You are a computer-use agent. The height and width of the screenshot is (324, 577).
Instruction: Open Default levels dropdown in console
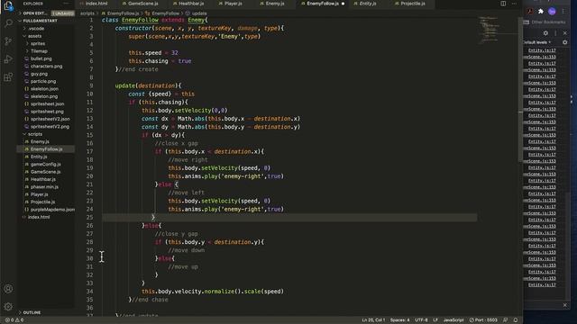tap(537, 42)
